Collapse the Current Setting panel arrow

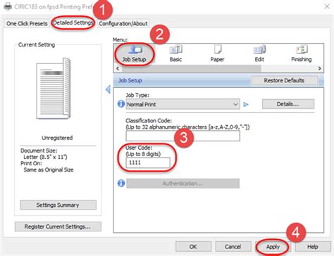click(x=108, y=89)
